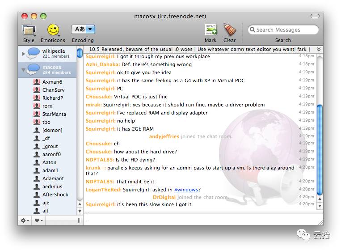The width and height of the screenshot is (341, 250).
Task: Select member tbo
Action: point(47,122)
